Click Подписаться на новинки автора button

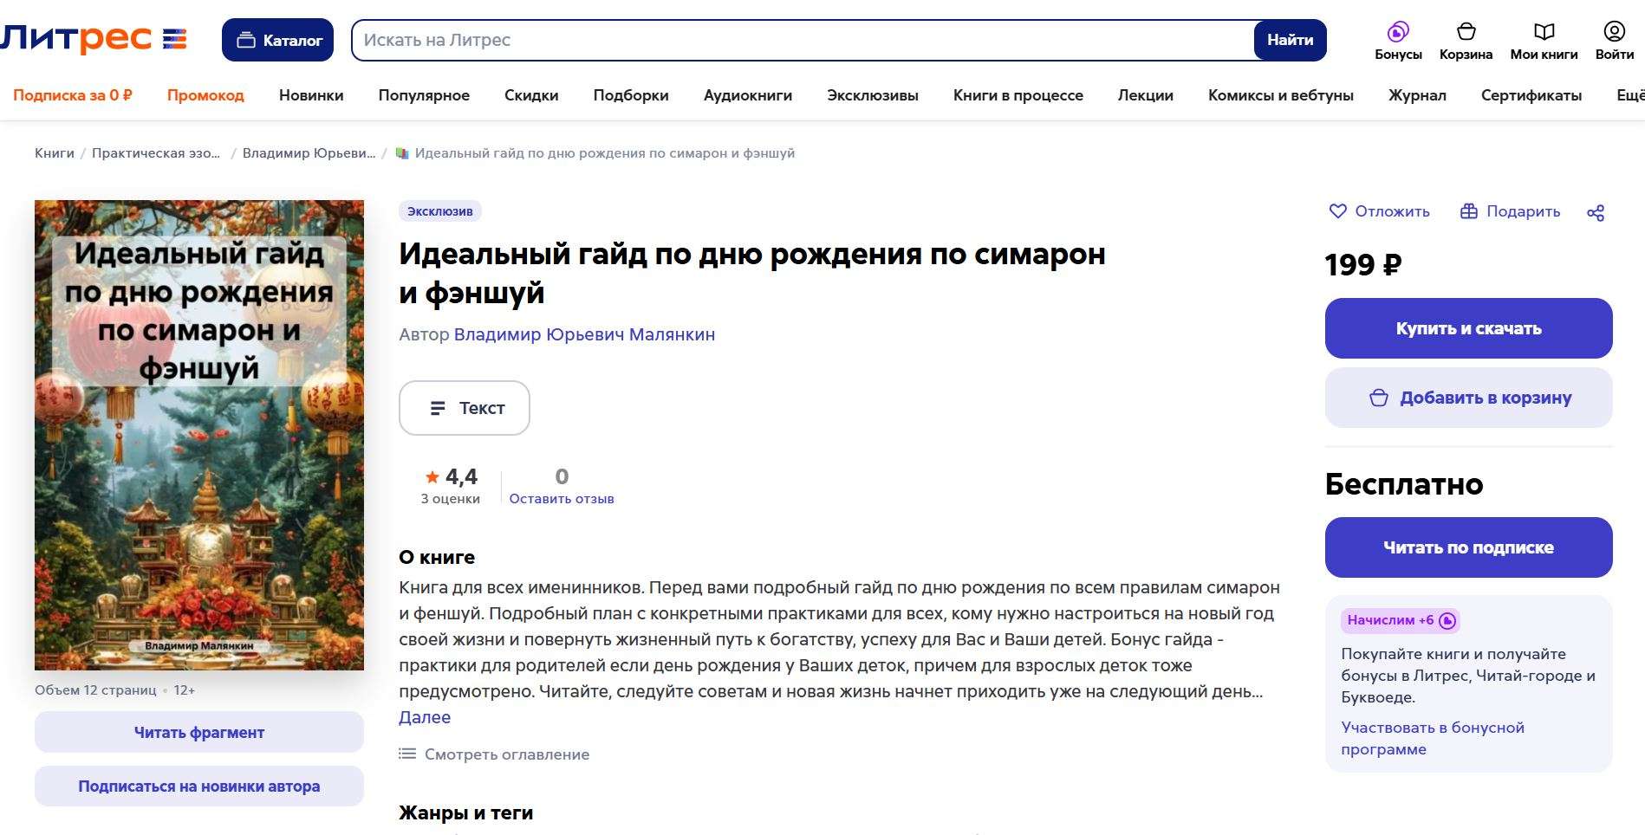199,786
